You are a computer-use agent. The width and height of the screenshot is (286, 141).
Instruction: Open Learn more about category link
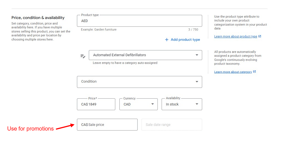pyautogui.click(x=233, y=72)
